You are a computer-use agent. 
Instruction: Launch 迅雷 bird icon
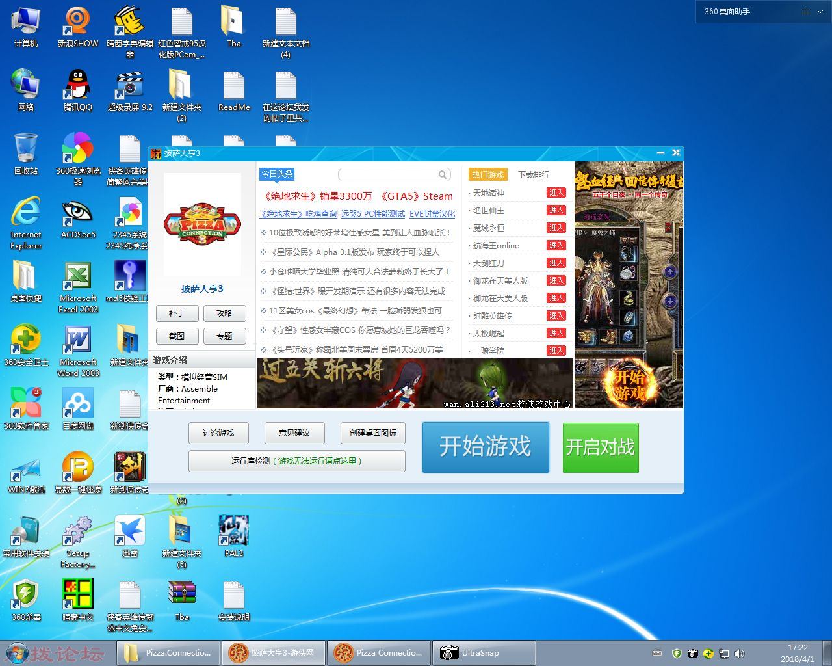point(129,537)
